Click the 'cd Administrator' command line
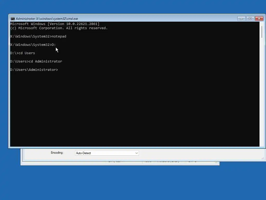Screen dimensions: 266x200 click(x=36, y=61)
